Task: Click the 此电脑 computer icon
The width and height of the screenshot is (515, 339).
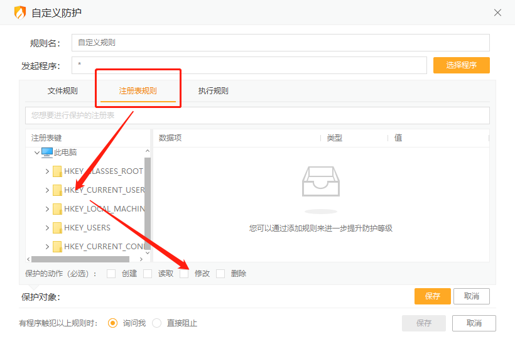Action: [x=47, y=153]
